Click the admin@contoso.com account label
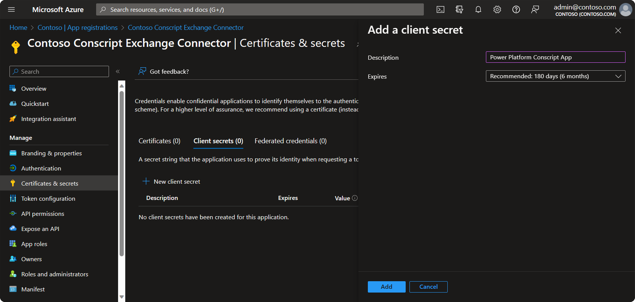Screen dimensions: 635x302 pyautogui.click(x=585, y=7)
